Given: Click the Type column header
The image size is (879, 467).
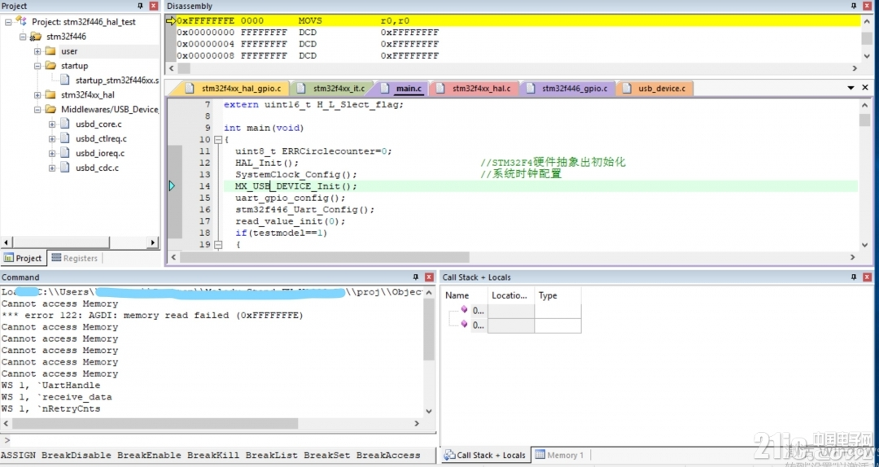Looking at the screenshot, I should [x=558, y=295].
